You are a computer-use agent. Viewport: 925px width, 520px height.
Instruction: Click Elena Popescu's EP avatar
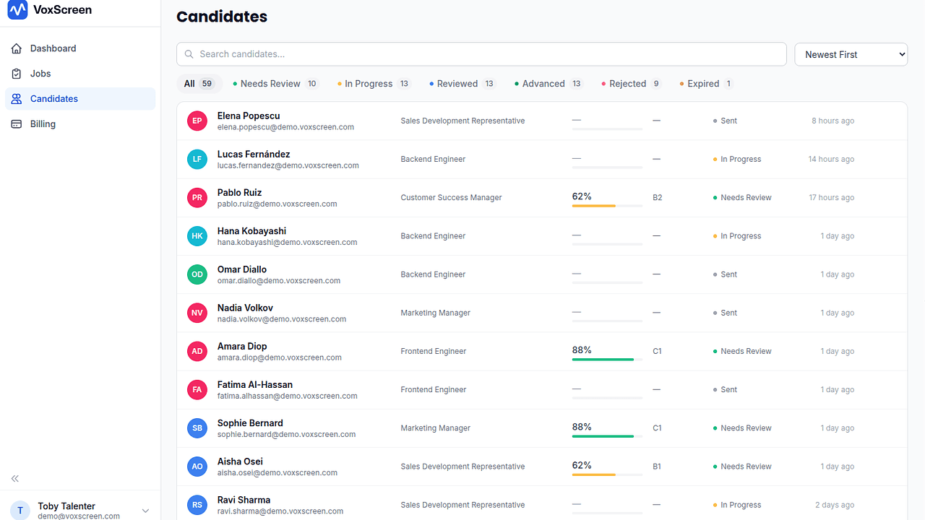(197, 121)
